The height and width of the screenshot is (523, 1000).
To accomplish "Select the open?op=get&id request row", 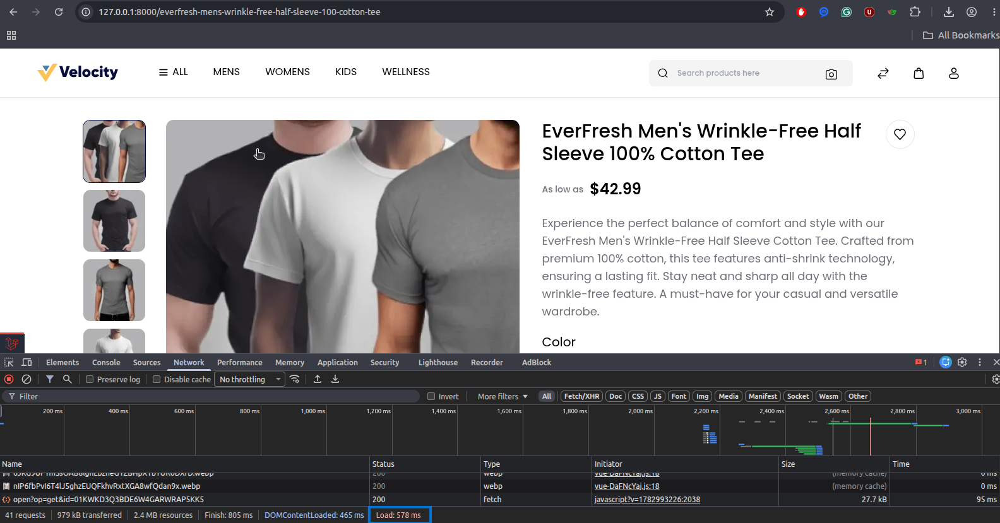I will pyautogui.click(x=500, y=499).
